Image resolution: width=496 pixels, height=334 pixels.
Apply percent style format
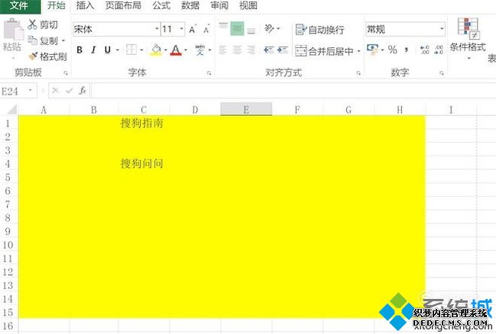[x=393, y=50]
